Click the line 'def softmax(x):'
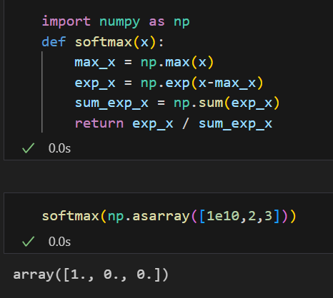This screenshot has height=298, width=333. pyautogui.click(x=103, y=42)
